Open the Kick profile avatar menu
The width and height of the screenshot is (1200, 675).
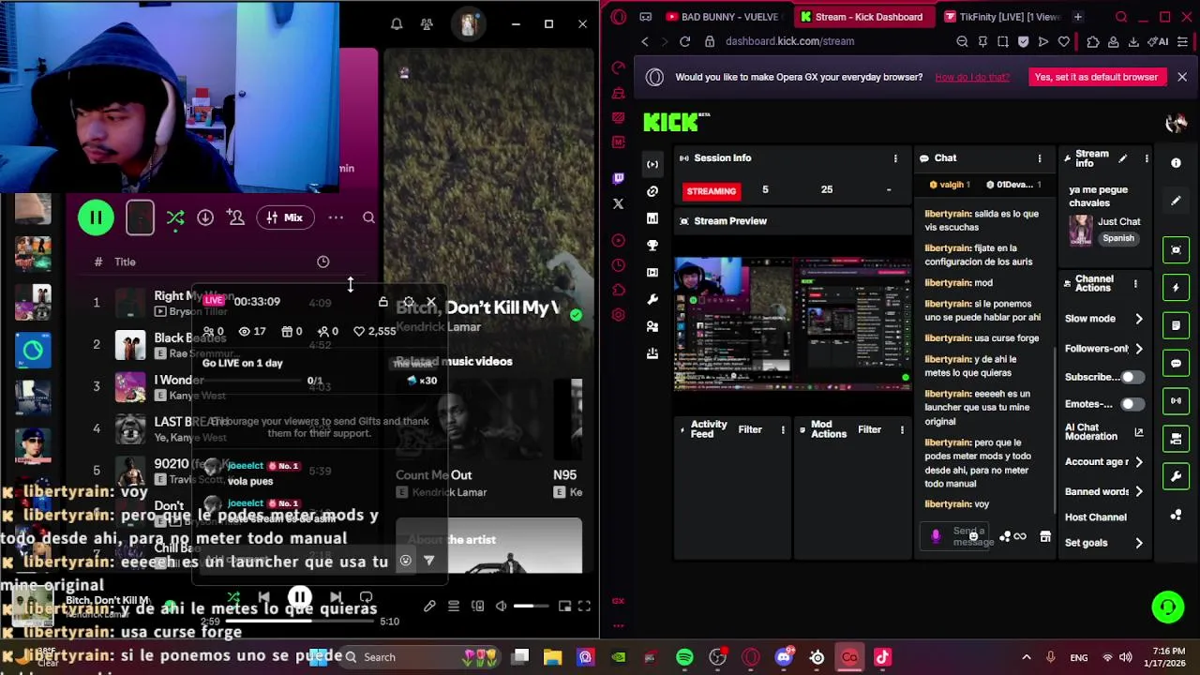1176,123
